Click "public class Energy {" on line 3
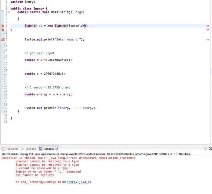This screenshot has height=194, width=212. (x=29, y=9)
